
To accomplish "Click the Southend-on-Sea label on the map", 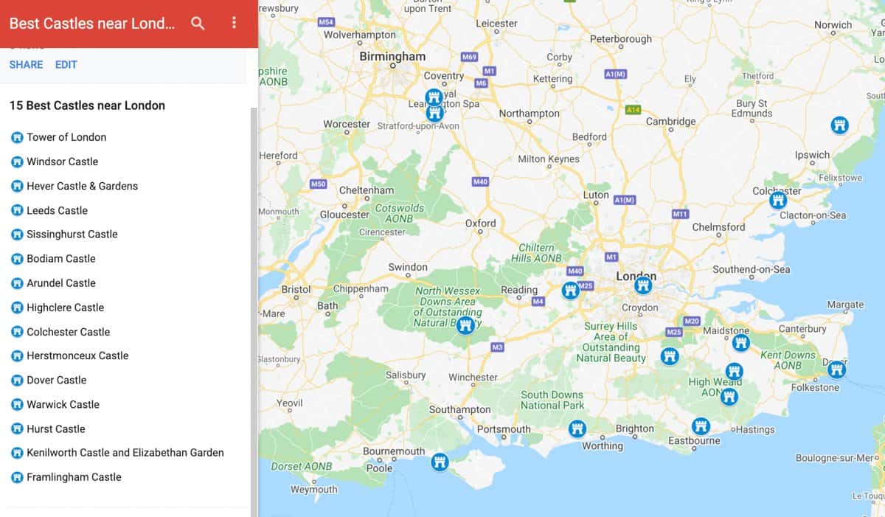I will [751, 269].
